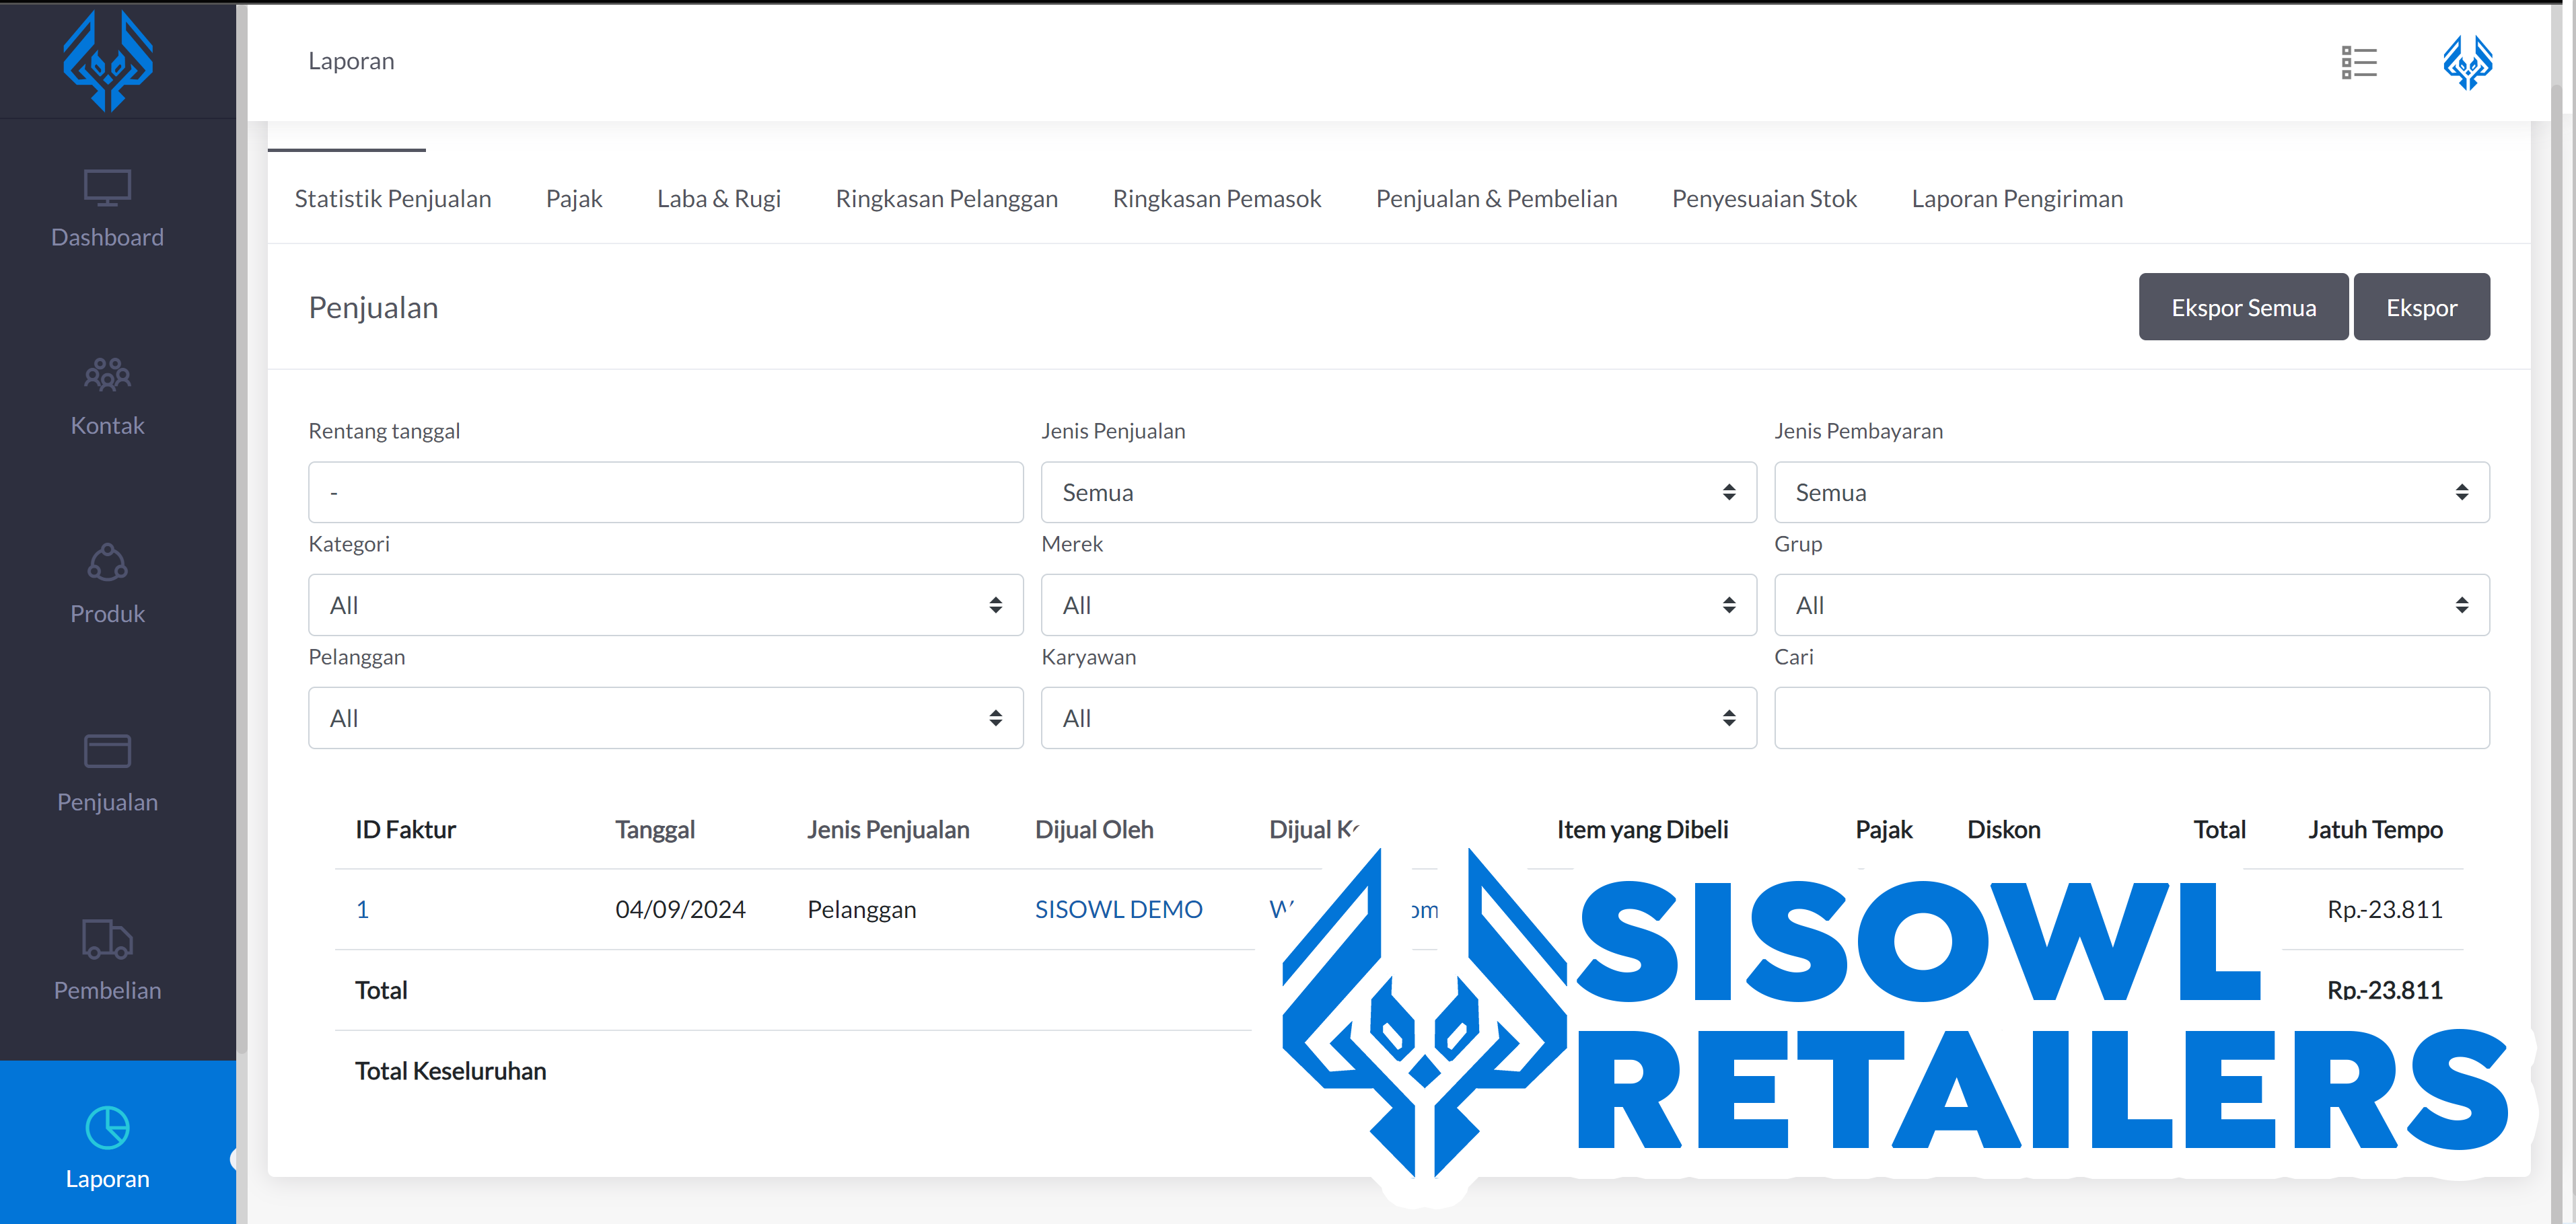Image resolution: width=2576 pixels, height=1224 pixels.
Task: Click the Sisowl logo in the sidebar
Action: pyautogui.click(x=108, y=60)
